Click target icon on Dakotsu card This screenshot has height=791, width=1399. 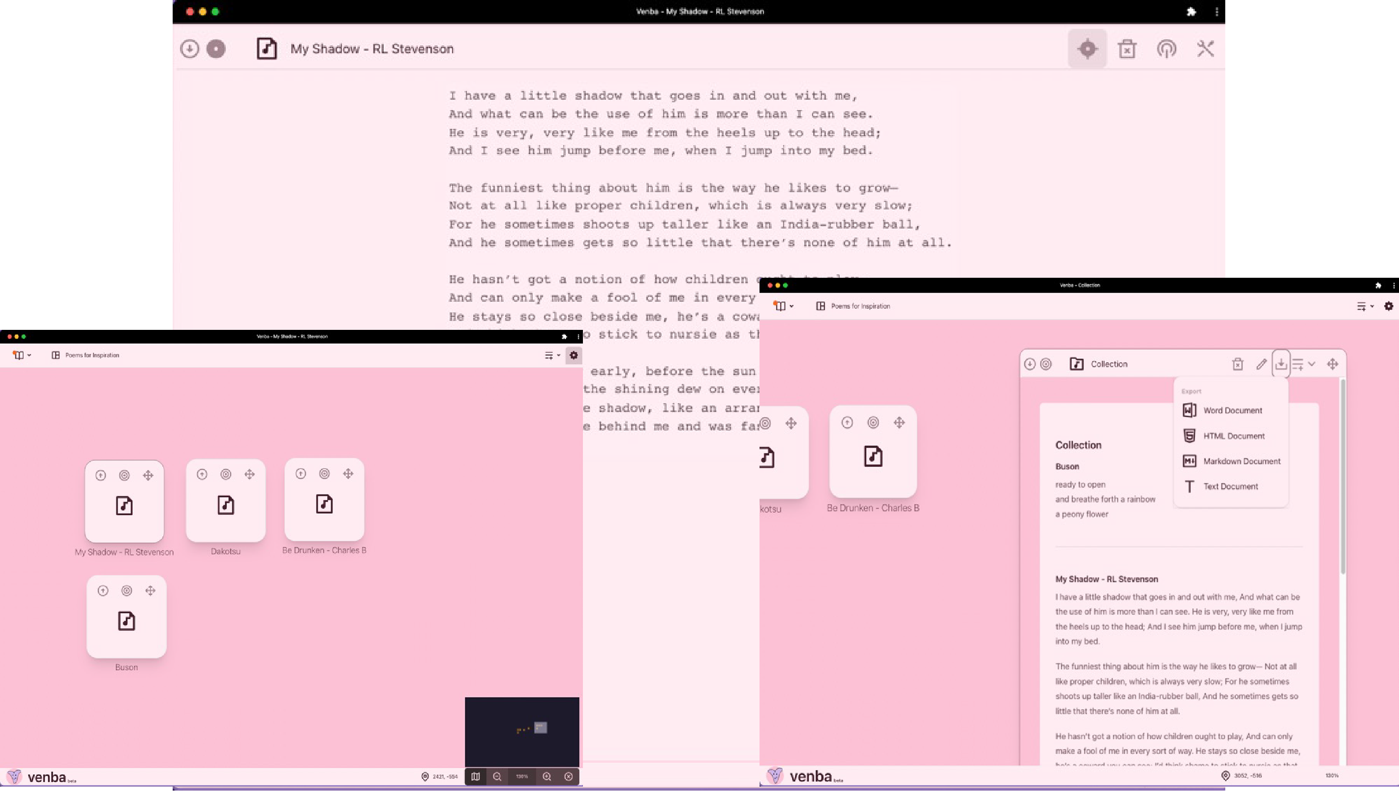[x=226, y=474]
